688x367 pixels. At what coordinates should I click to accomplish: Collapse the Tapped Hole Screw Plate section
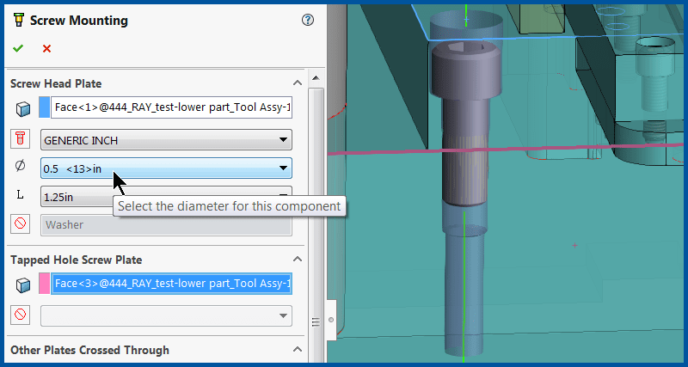pyautogui.click(x=298, y=260)
